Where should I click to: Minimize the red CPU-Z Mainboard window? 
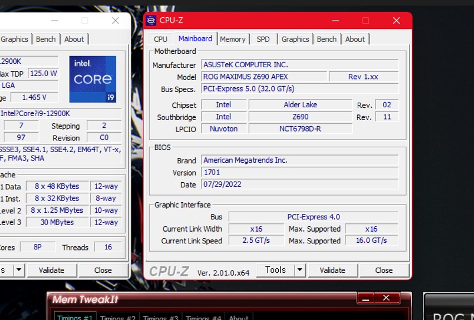coord(335,21)
